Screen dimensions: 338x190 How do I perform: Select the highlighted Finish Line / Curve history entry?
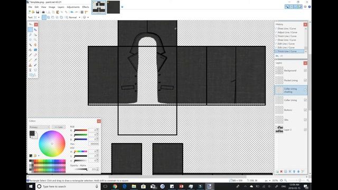[289, 51]
